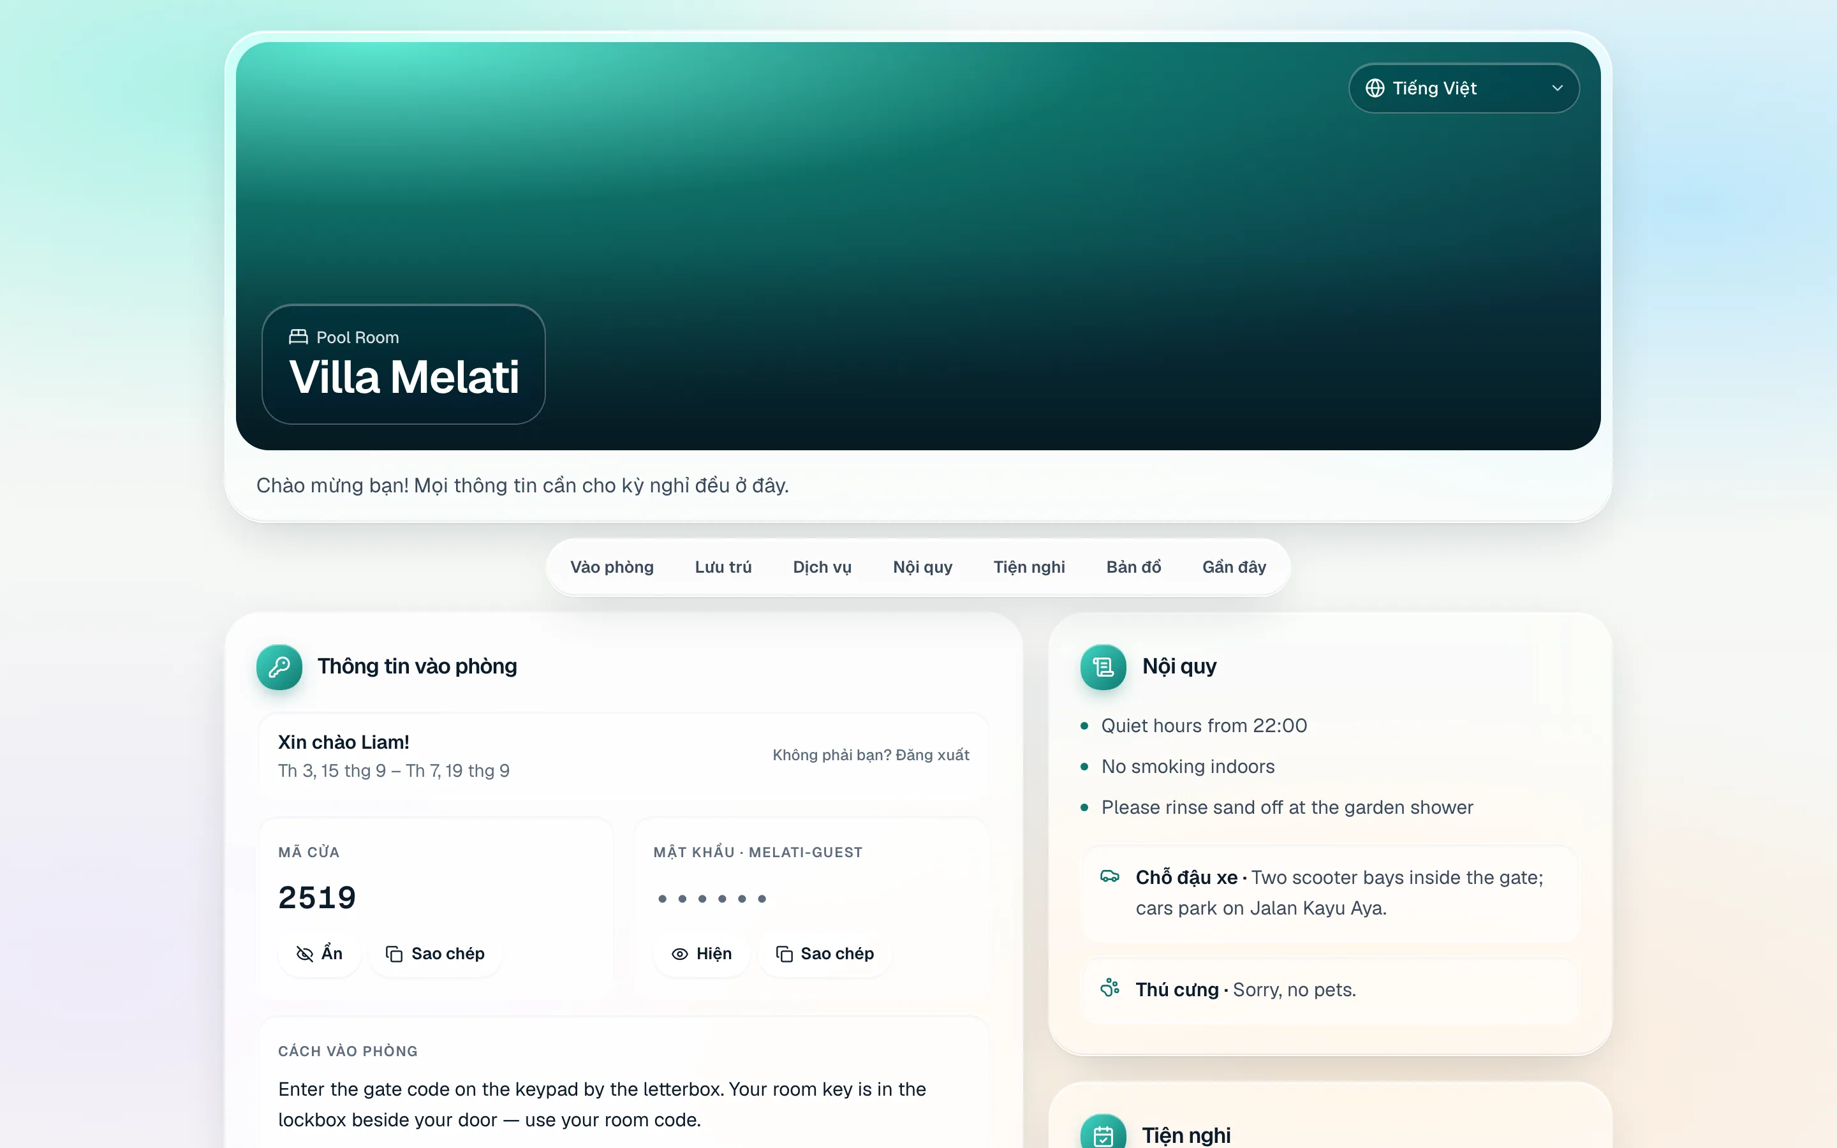The image size is (1837, 1148).
Task: Click the garden shower rinse rule
Action: coord(1287,807)
